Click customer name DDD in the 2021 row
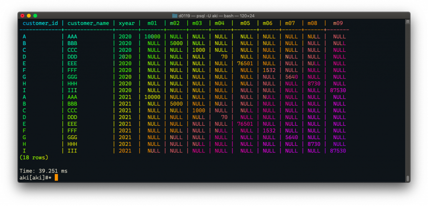 (72, 117)
